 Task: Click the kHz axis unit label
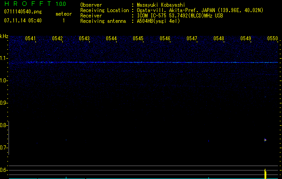point(4,36)
